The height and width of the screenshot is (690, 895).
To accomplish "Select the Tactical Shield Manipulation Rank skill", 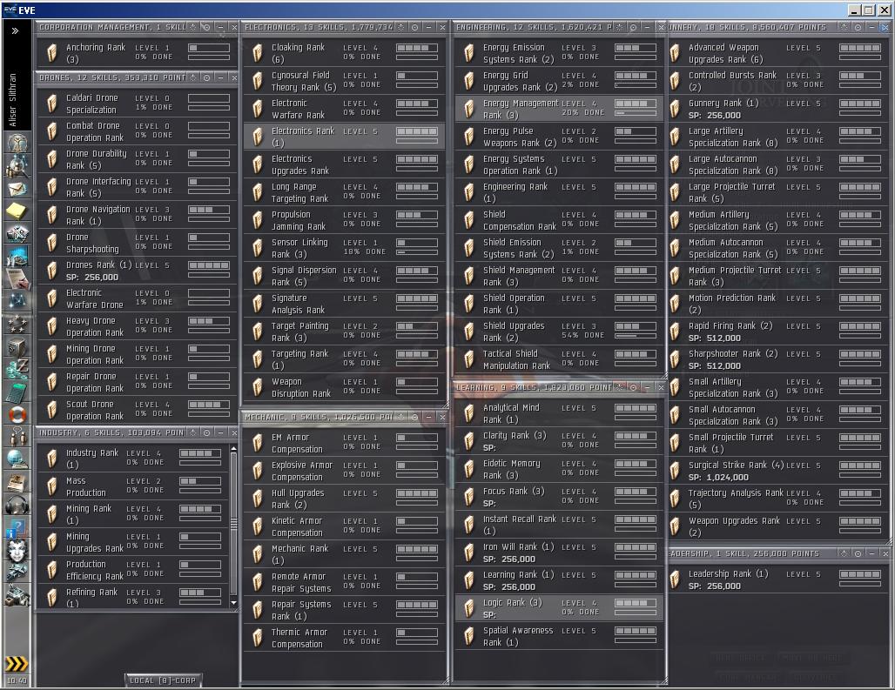I will coord(559,359).
